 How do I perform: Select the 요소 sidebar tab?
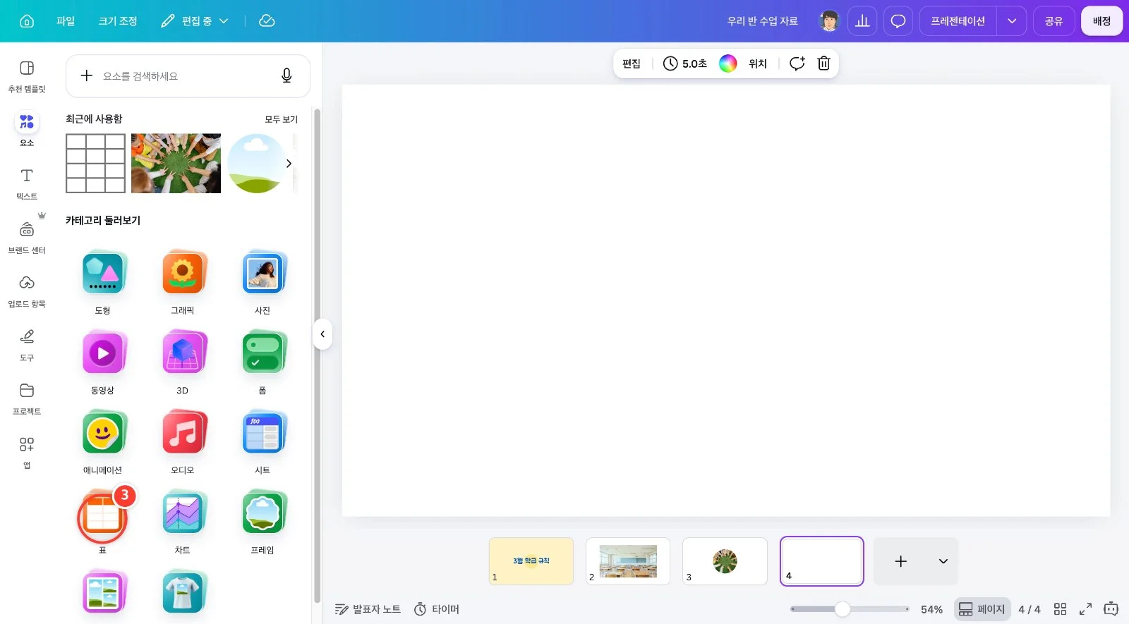pos(27,130)
